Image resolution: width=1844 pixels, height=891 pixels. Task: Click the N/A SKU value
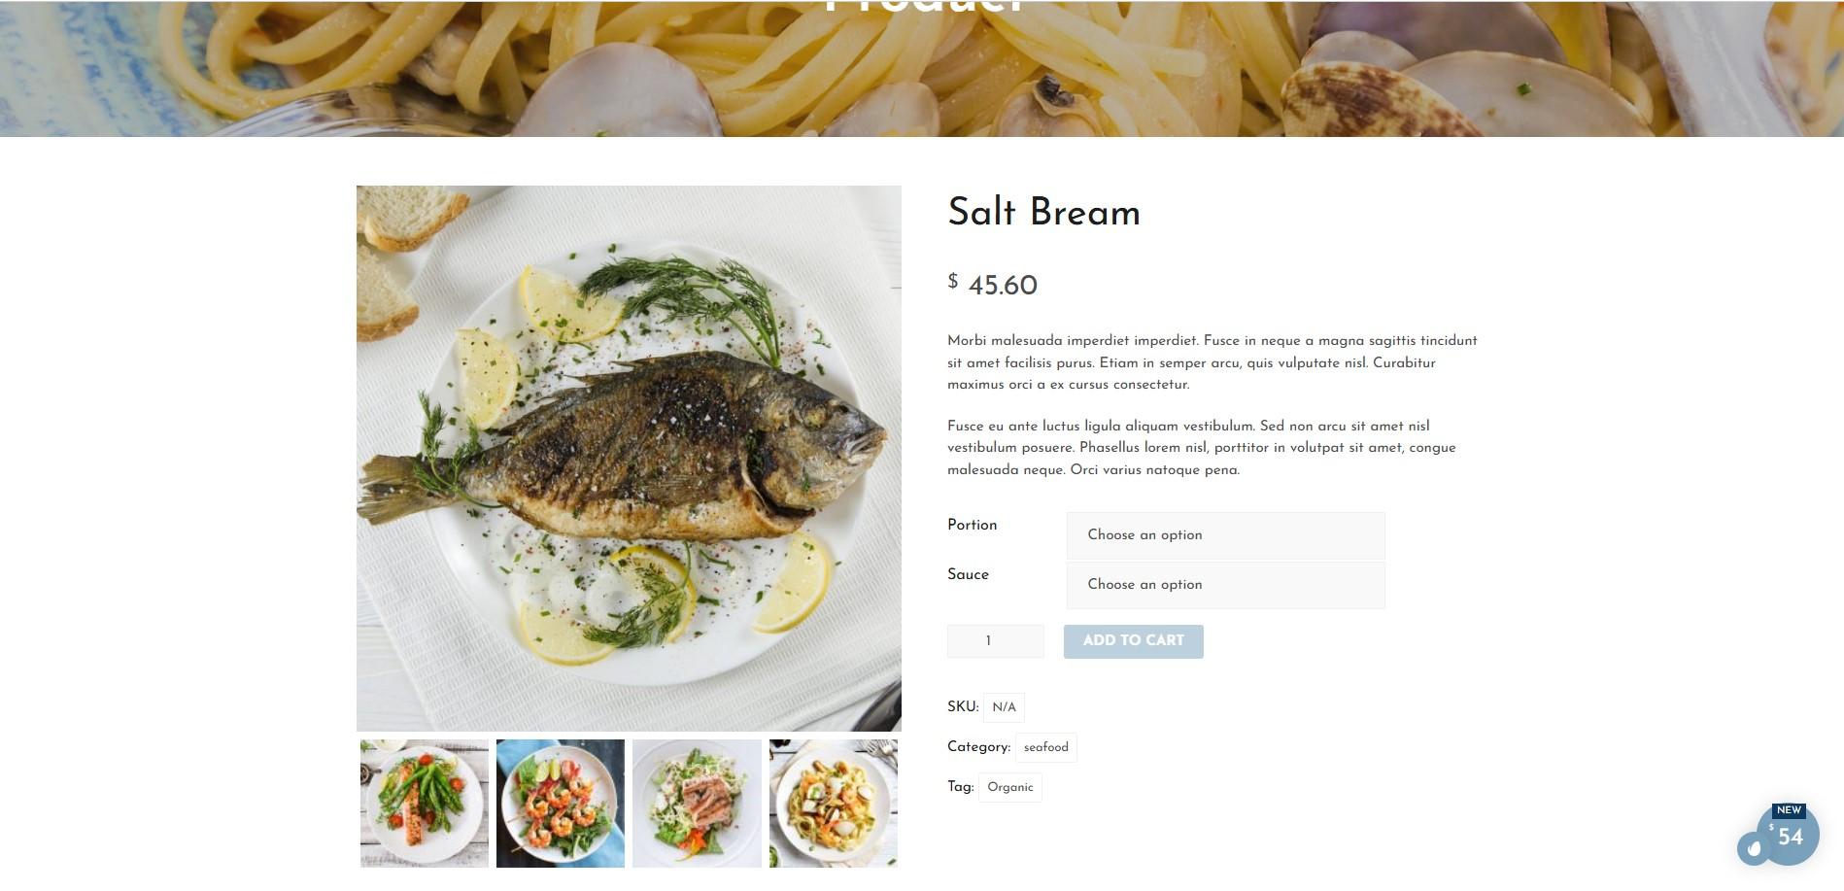click(x=1004, y=707)
